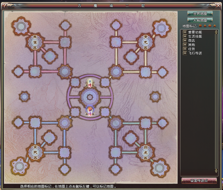Click the 设置传送点 button
The width and height of the screenshot is (223, 190).
coord(199,181)
